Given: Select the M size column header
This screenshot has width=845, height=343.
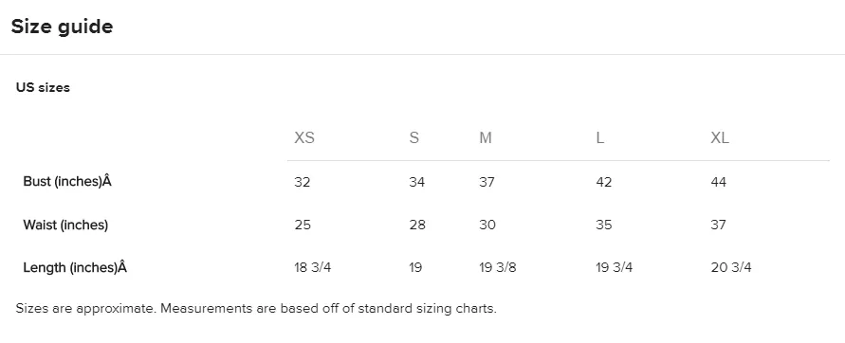Looking at the screenshot, I should [485, 137].
